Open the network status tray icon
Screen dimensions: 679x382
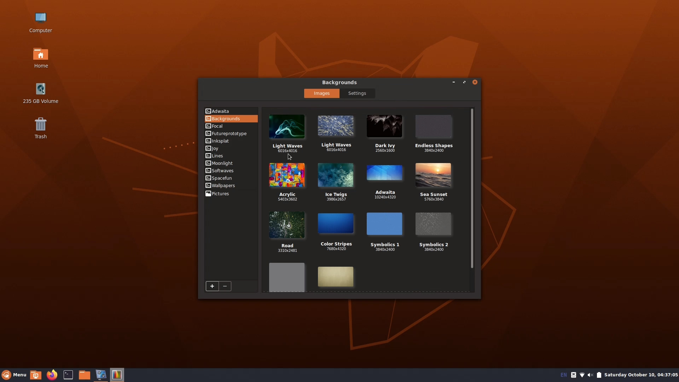click(582, 375)
